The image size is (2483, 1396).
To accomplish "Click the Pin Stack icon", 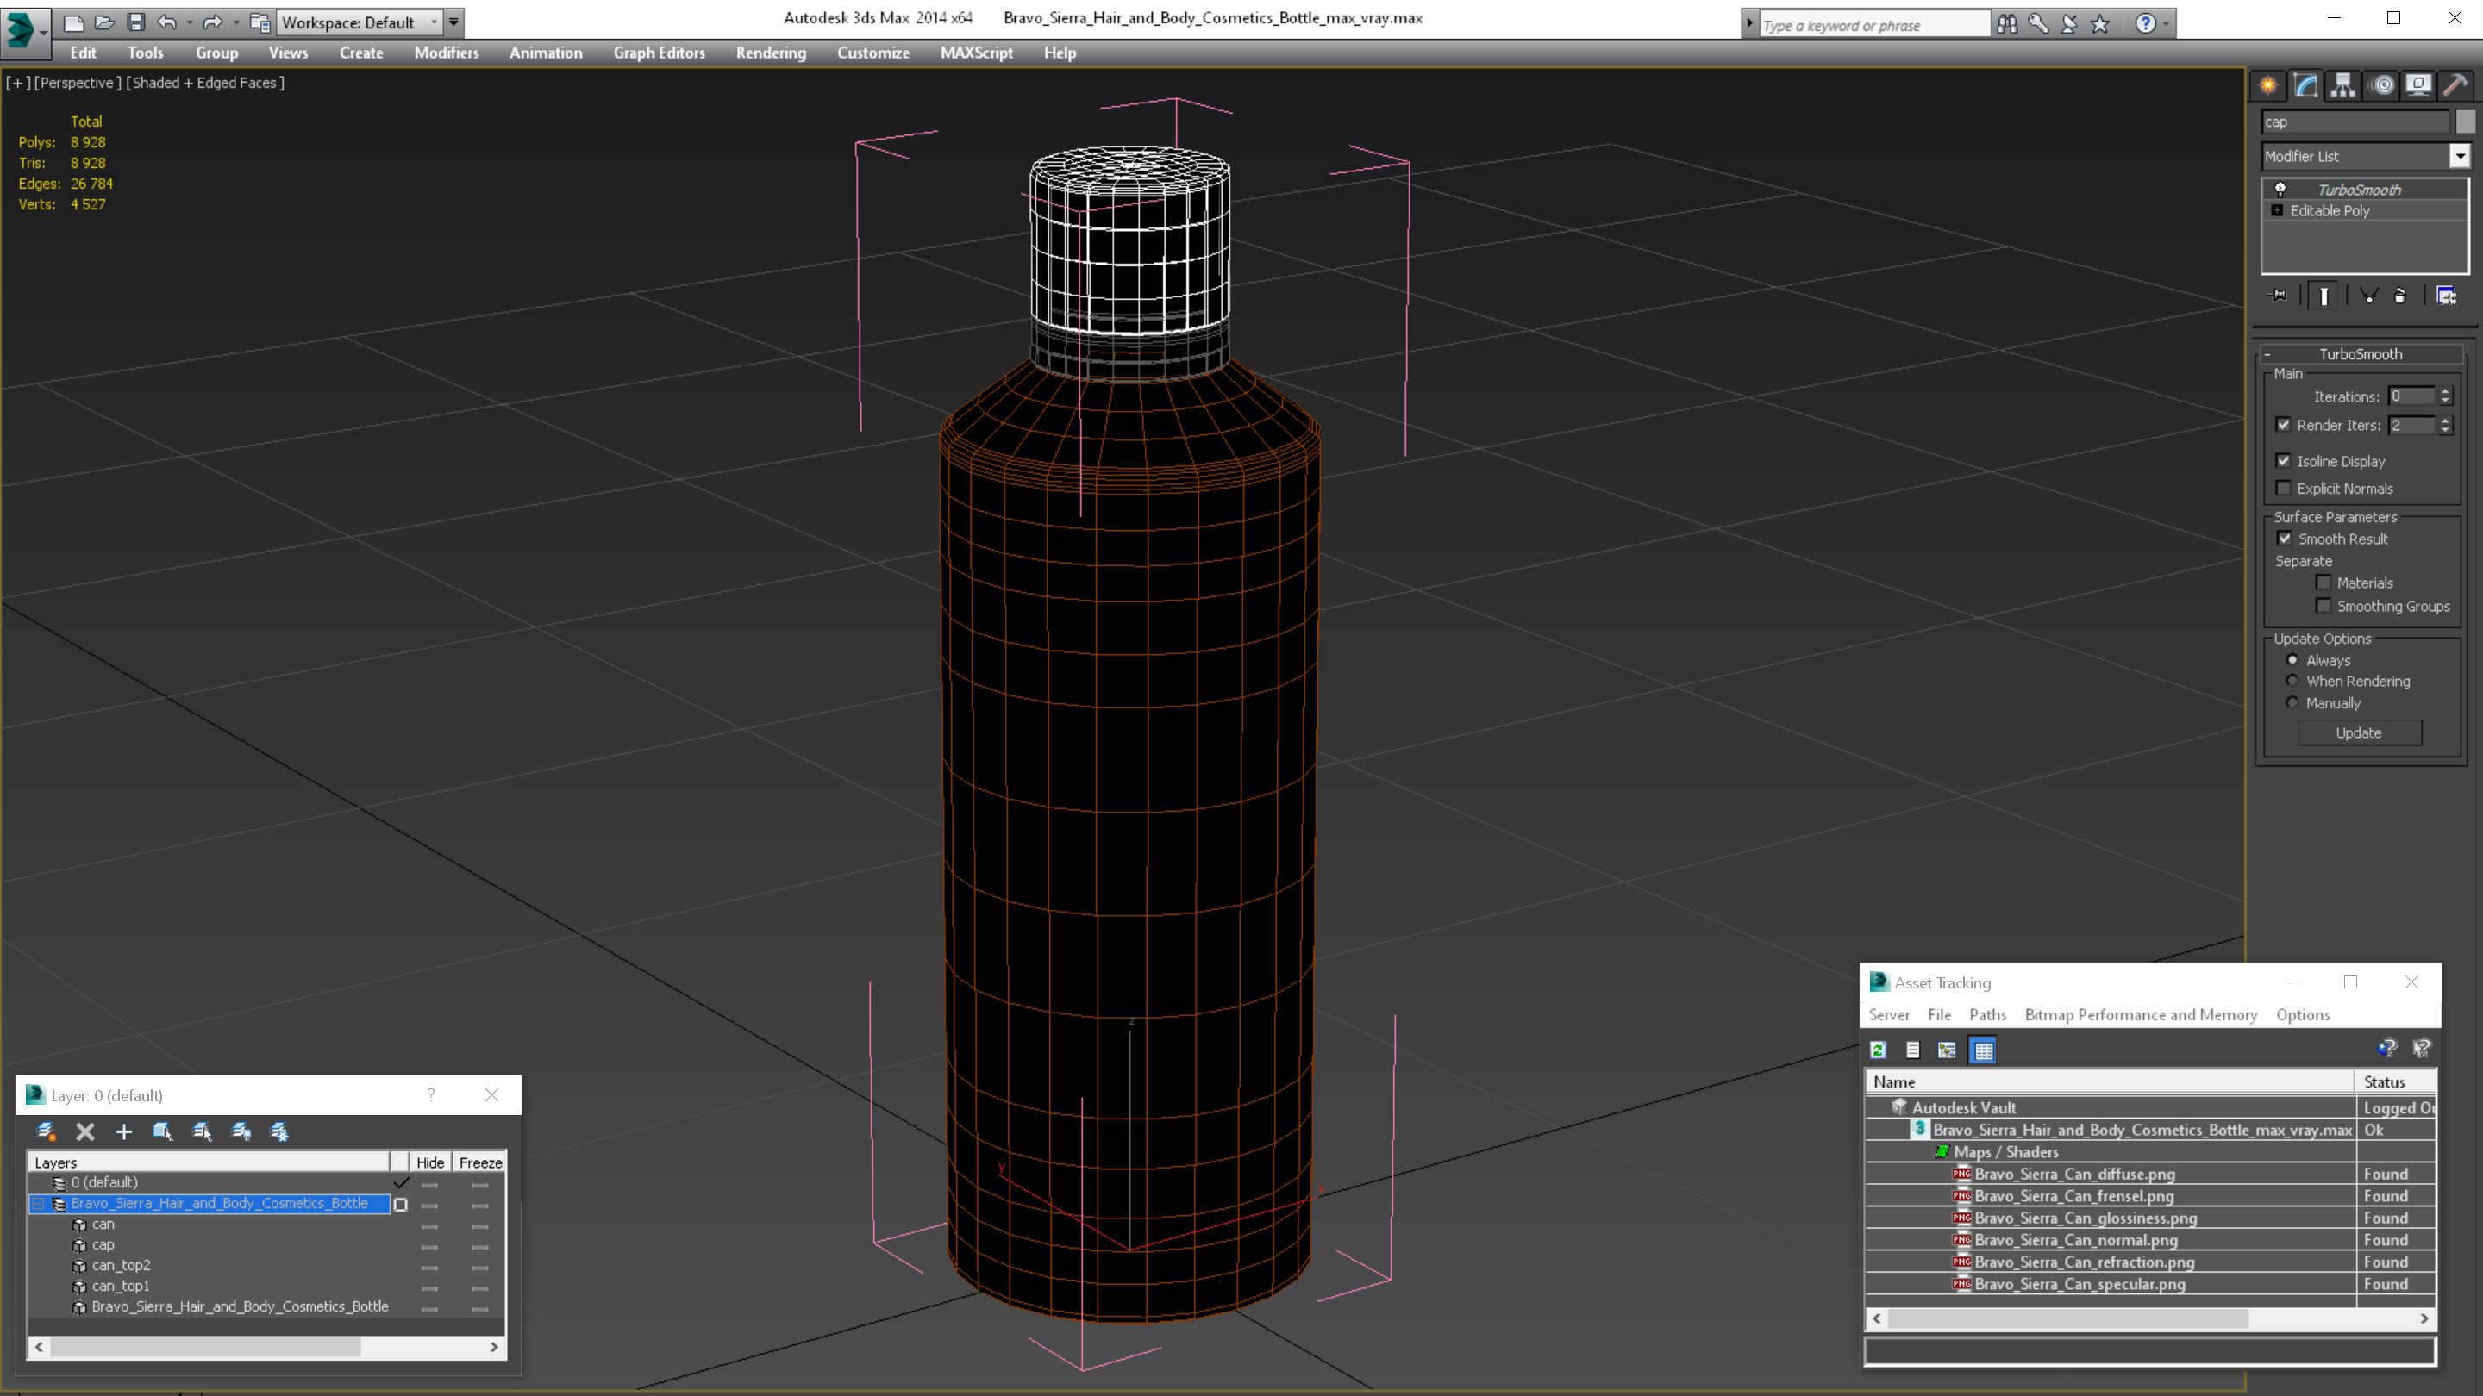I will point(2279,296).
